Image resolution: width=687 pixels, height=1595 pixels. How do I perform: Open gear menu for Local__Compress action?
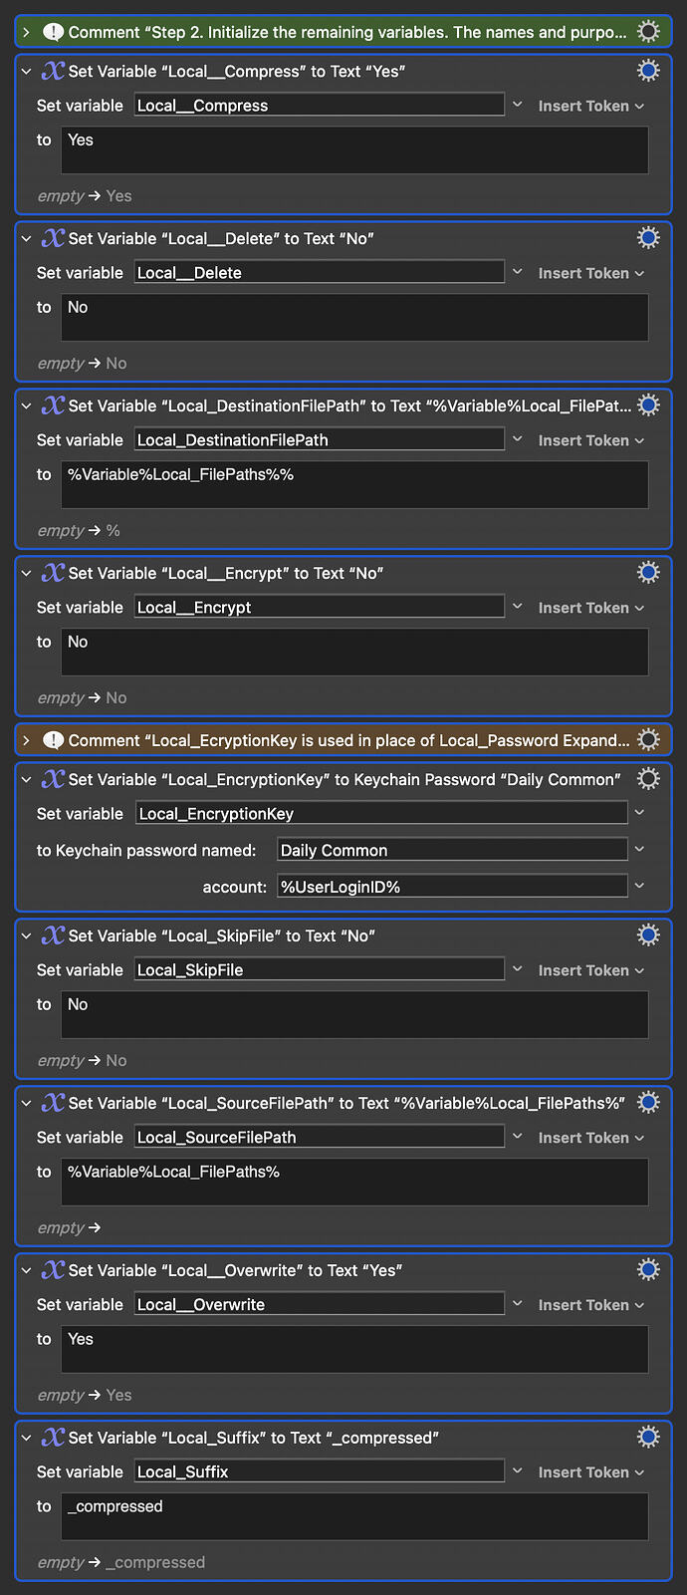[648, 71]
